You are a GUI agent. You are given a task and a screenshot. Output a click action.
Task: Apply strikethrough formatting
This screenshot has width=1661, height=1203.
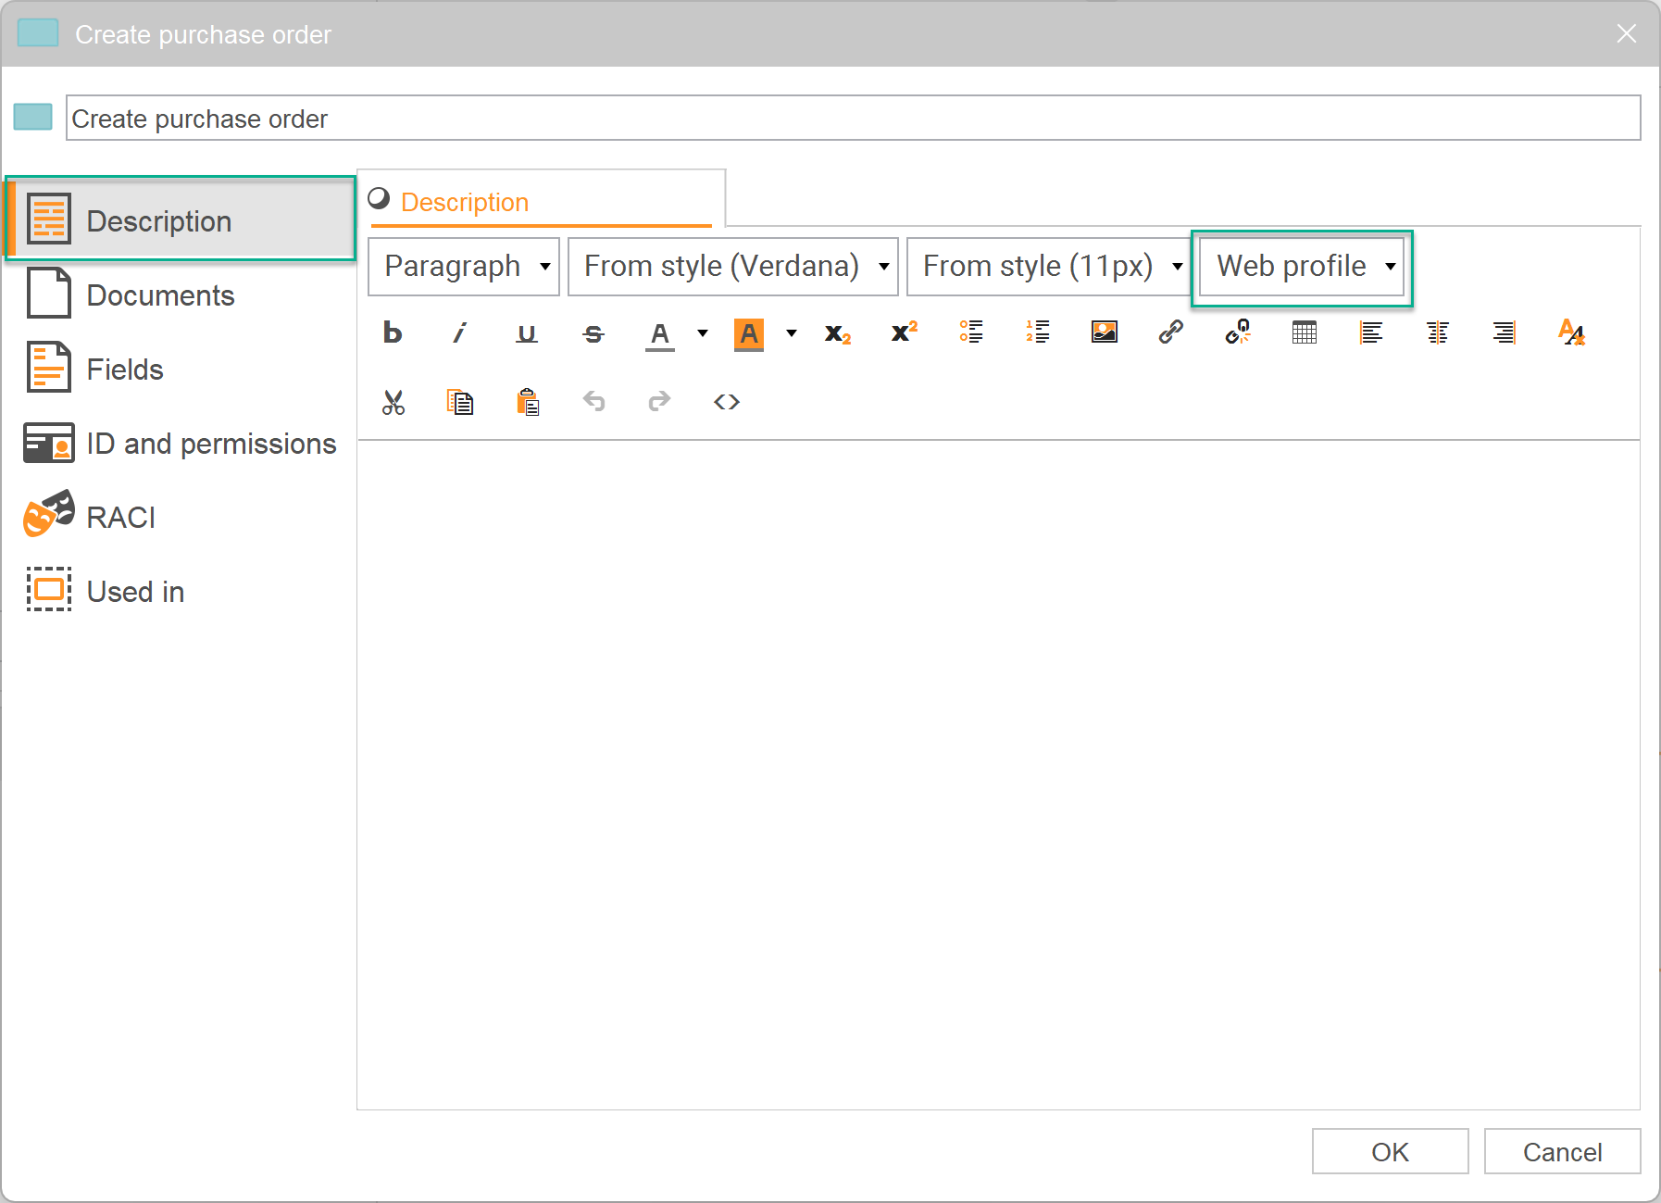[593, 332]
